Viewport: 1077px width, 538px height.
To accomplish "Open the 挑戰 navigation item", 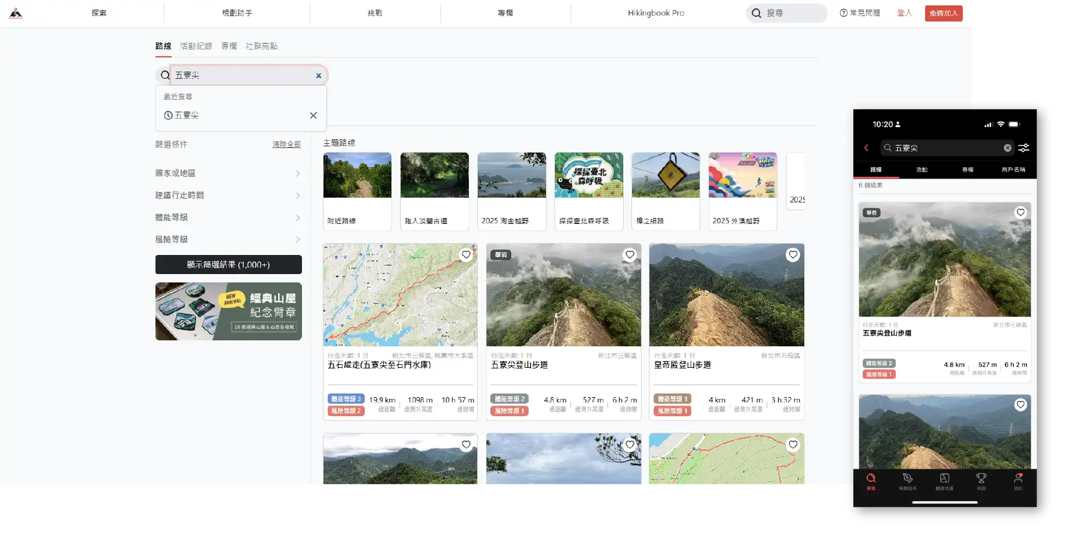I will pyautogui.click(x=375, y=13).
